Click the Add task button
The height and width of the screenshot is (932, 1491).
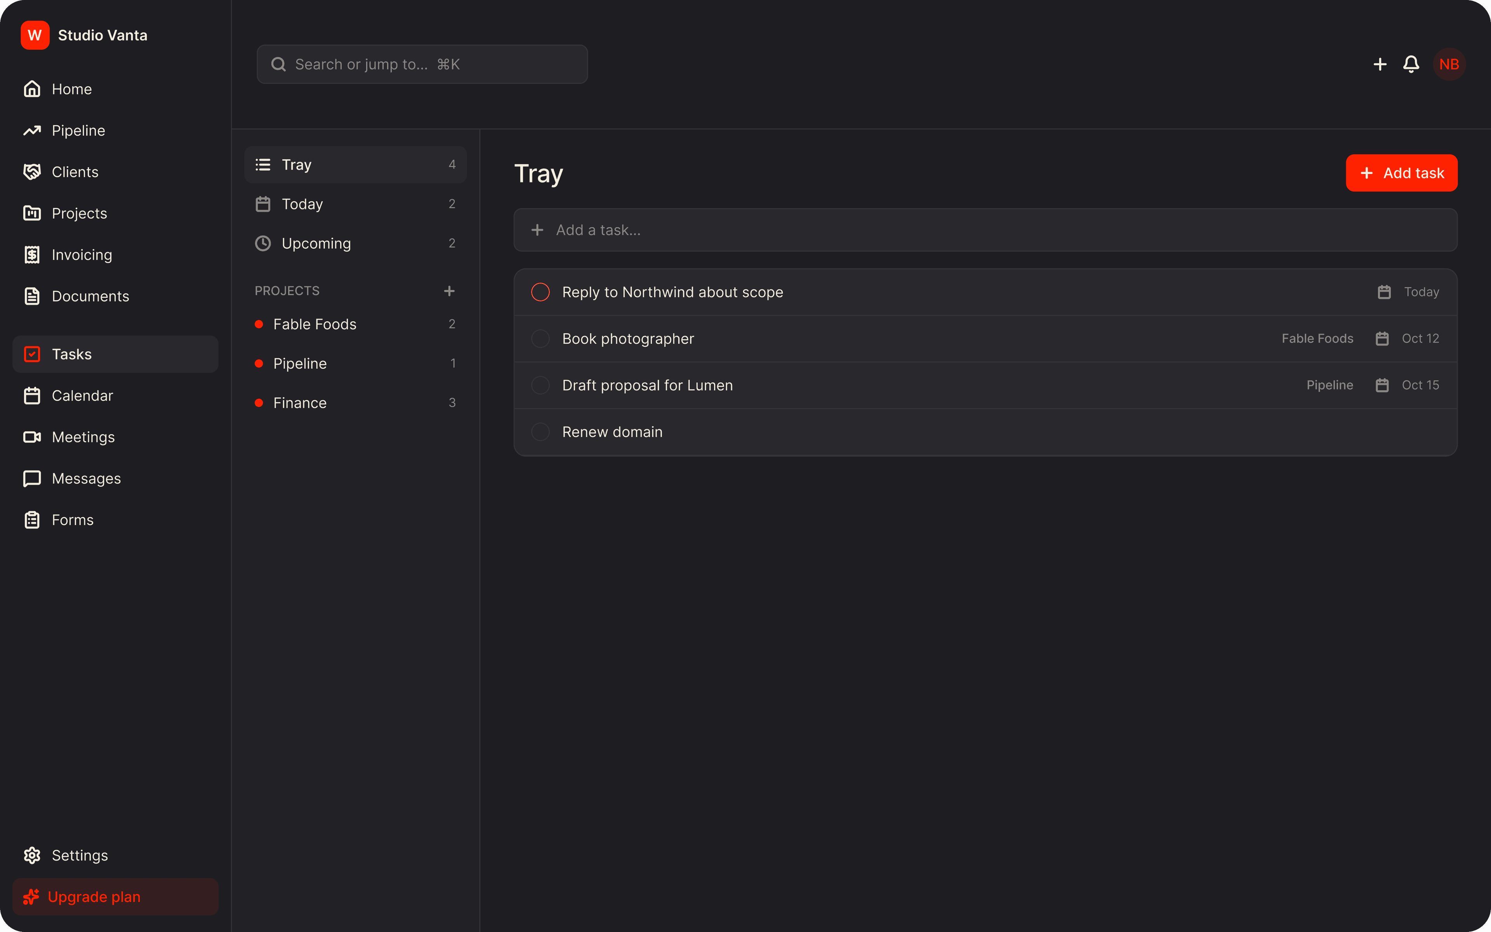(x=1402, y=173)
